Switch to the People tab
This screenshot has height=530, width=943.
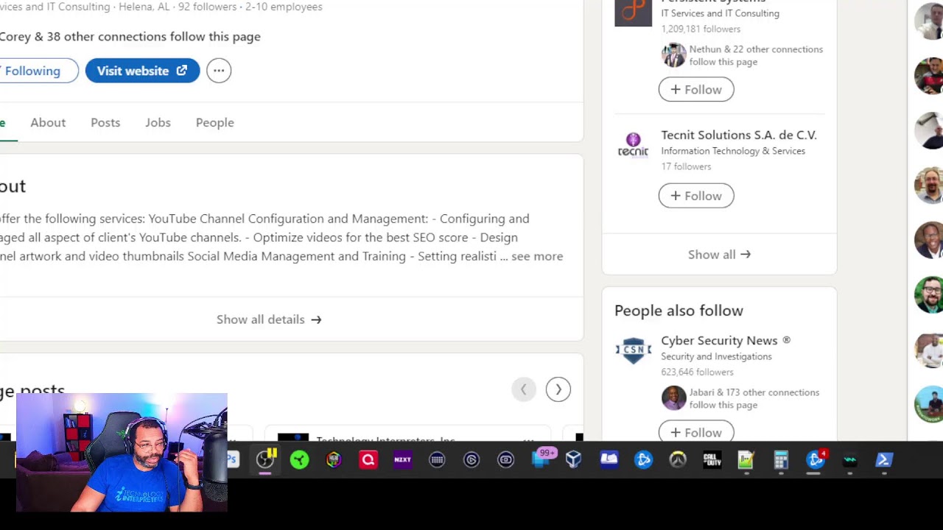(x=215, y=122)
